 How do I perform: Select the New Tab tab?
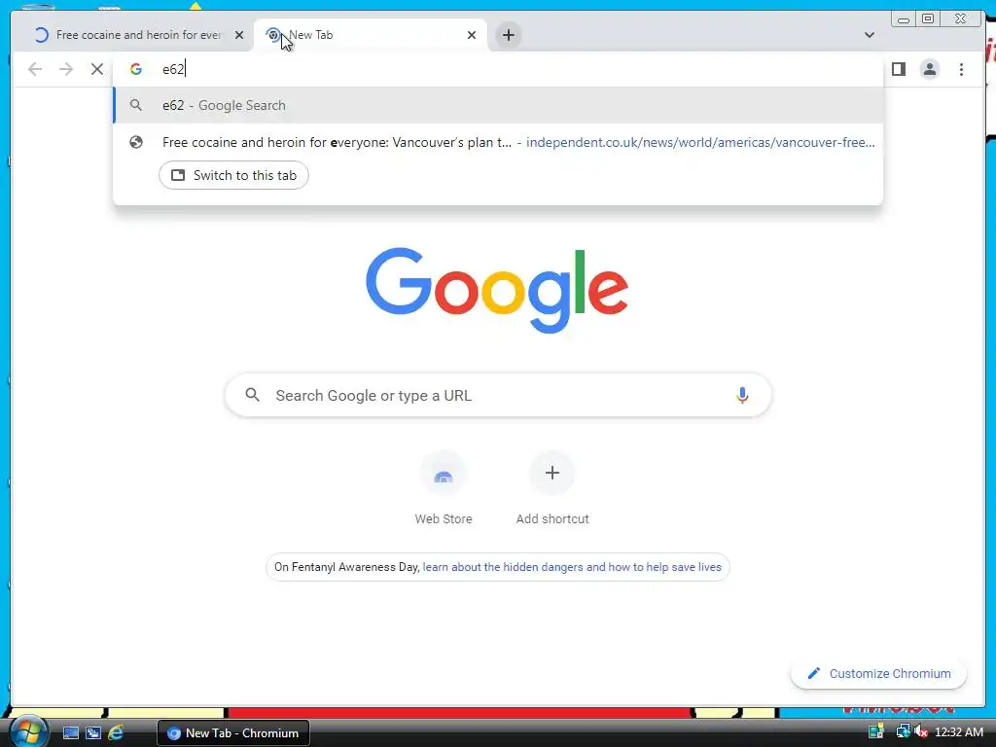point(371,35)
